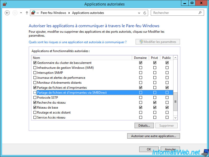209x157 pixels.
Task: Minimize the Applications autorisées window
Action: 185,3
